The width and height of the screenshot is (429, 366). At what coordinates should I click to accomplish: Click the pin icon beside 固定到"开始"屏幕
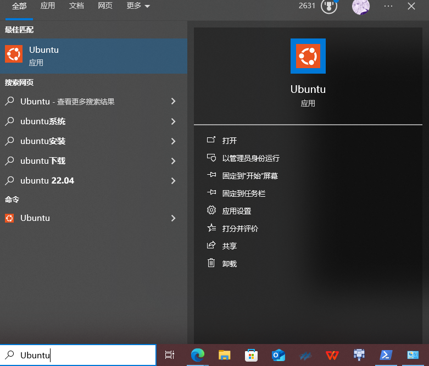(211, 175)
